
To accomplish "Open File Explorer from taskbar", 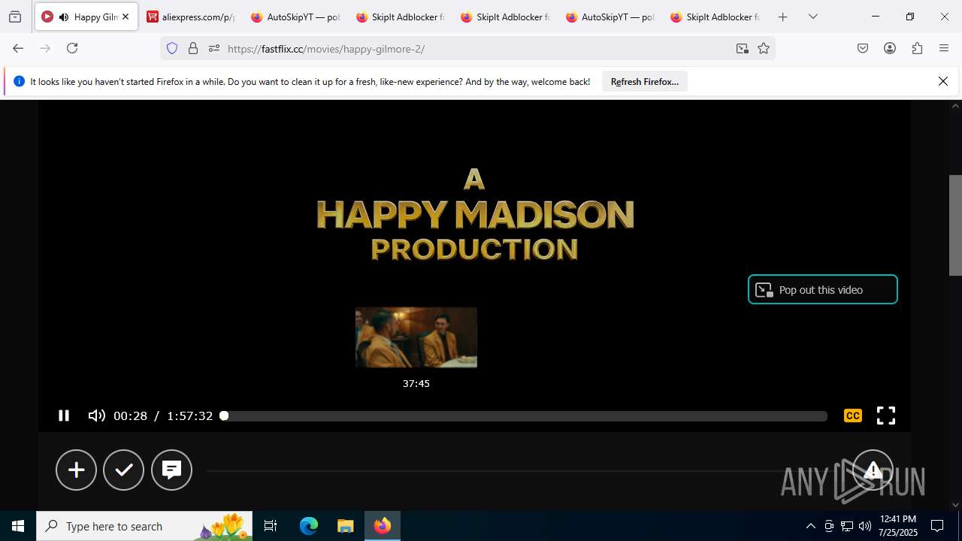I will coord(345,526).
